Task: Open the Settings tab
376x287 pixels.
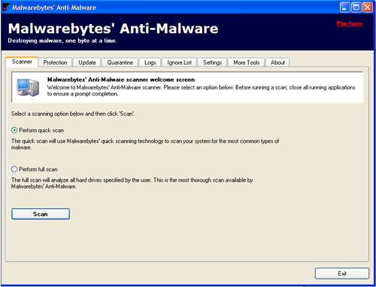Action: click(212, 62)
